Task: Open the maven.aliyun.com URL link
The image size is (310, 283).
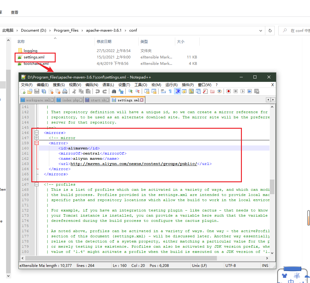Action: click(x=134, y=164)
